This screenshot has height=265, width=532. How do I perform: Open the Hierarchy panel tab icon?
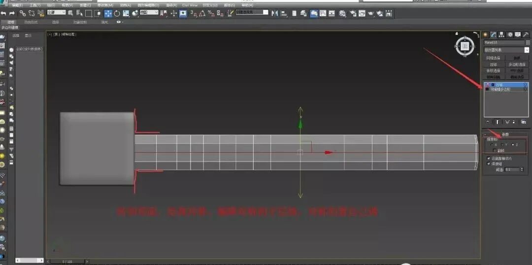point(501,34)
